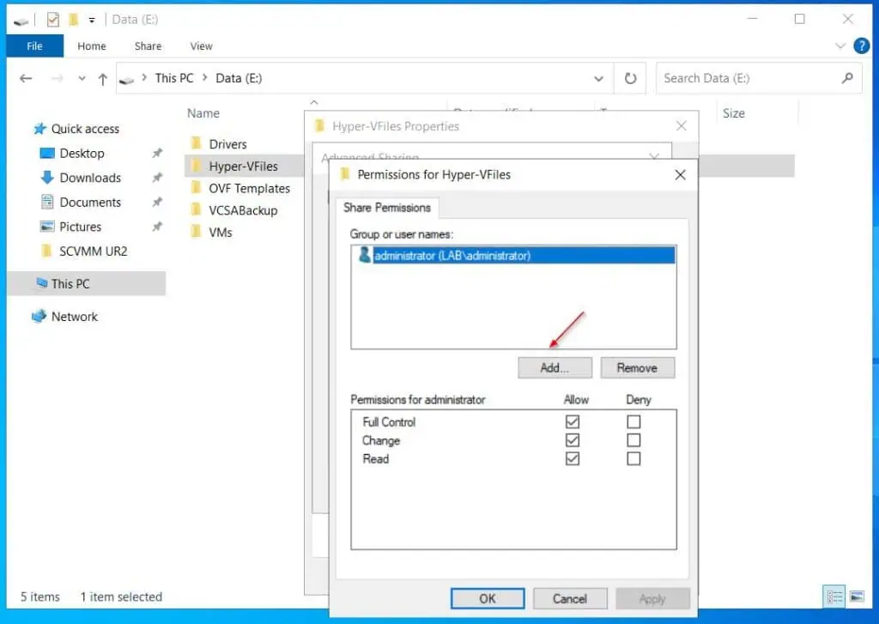Screen dimensions: 879x624
Task: Toggle Allow for Full Control
Action: point(573,421)
